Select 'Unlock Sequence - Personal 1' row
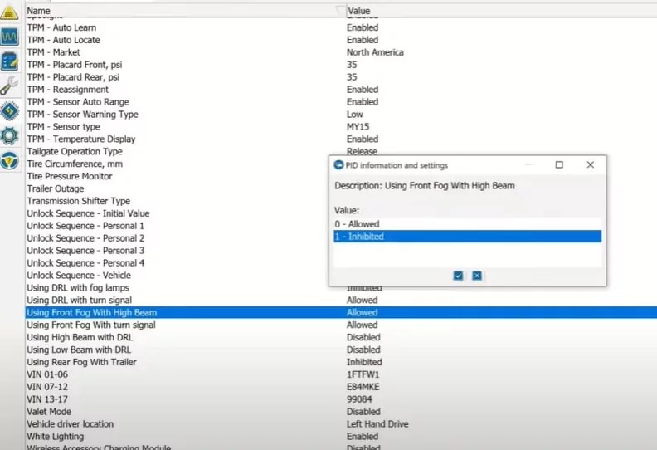 [177, 226]
